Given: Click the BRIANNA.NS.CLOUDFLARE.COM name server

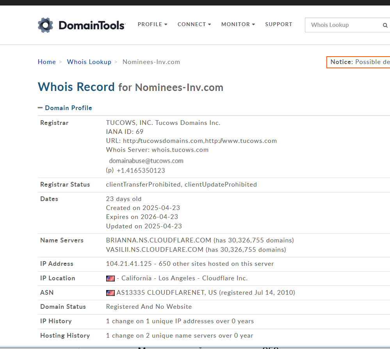Looking at the screenshot, I should pyautogui.click(x=158, y=240).
